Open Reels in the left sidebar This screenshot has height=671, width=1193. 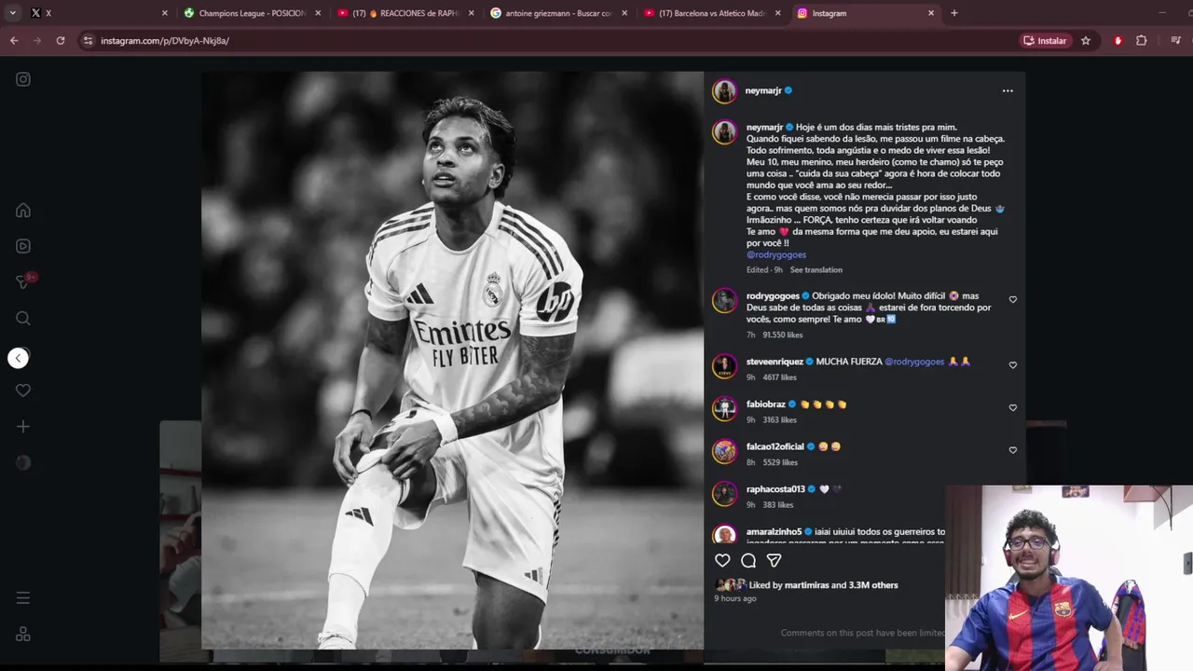(23, 246)
